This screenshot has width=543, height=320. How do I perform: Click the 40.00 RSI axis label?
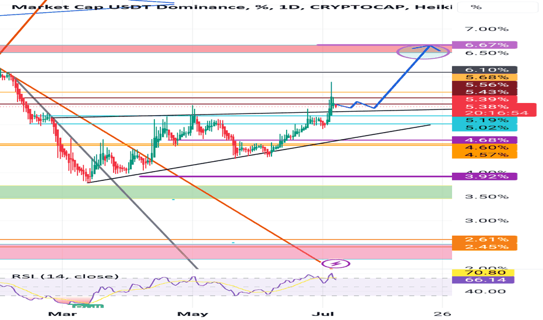click(485, 291)
